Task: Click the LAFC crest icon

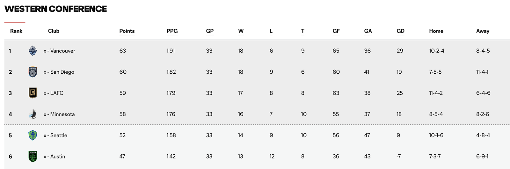Action: click(33, 93)
